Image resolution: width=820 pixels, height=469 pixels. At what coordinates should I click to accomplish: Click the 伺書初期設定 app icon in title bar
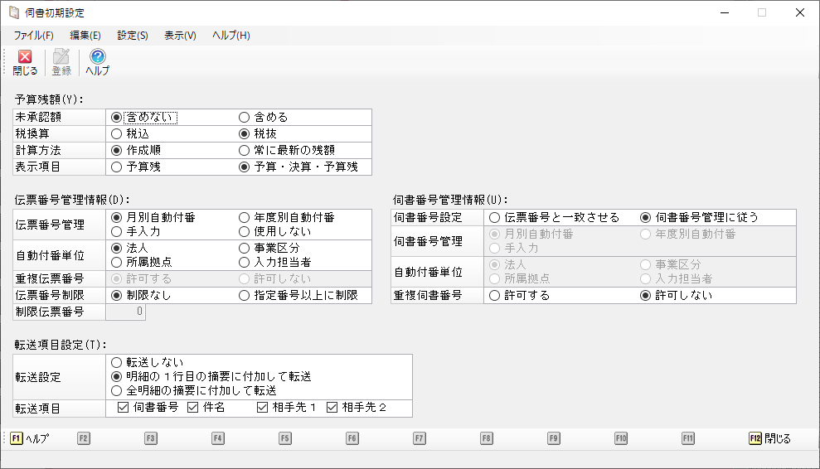(x=14, y=12)
